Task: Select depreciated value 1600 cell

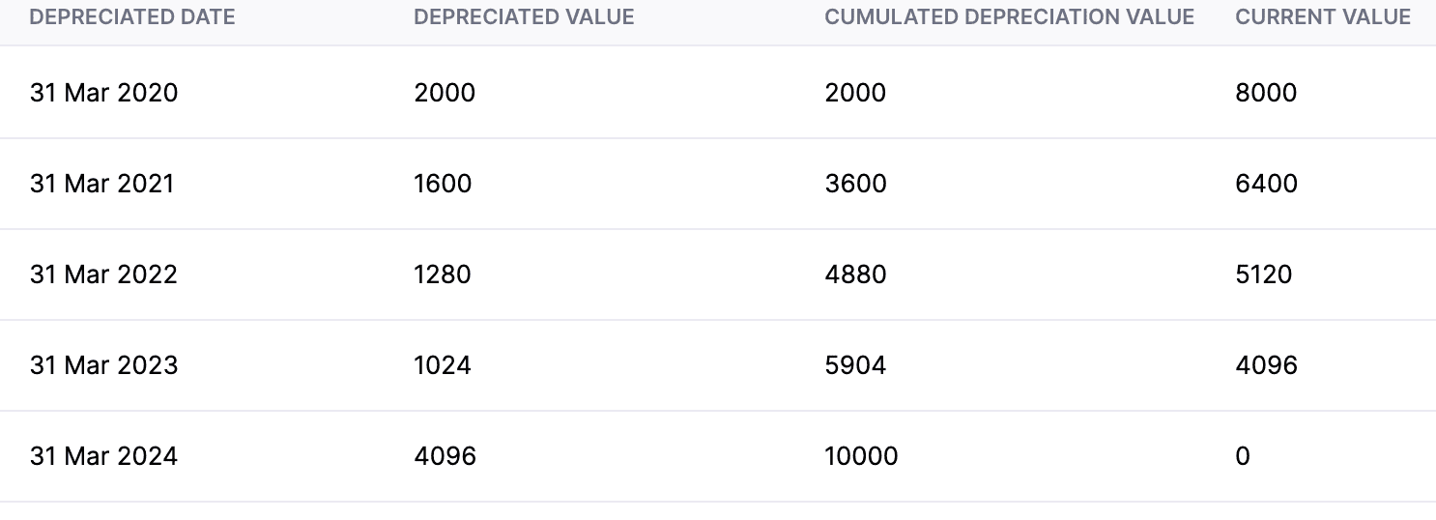Action: coord(443,184)
